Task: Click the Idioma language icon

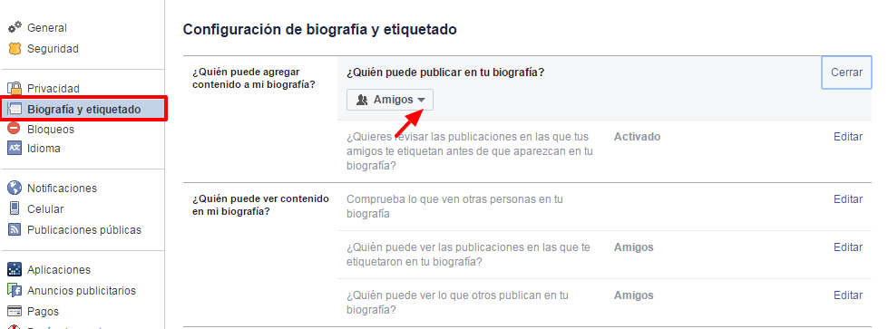Action: coord(15,149)
